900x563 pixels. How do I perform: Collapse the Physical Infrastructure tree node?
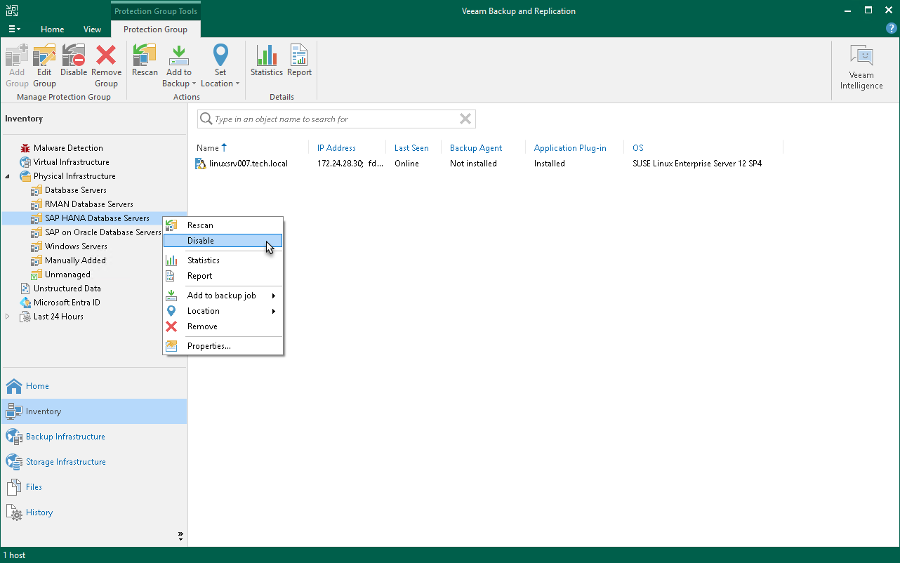coord(8,176)
